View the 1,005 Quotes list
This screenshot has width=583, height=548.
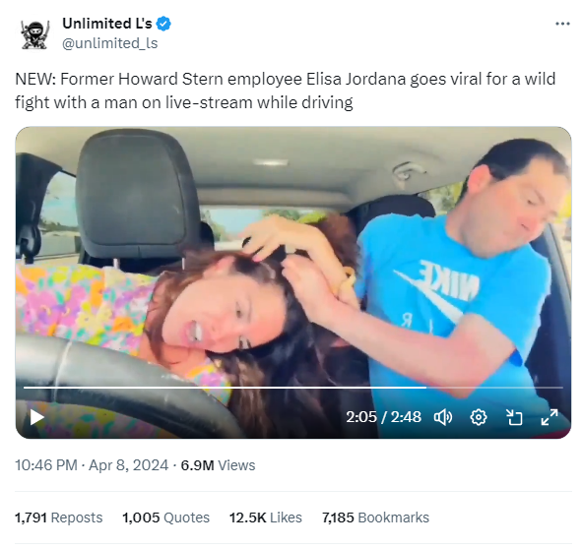coord(165,518)
